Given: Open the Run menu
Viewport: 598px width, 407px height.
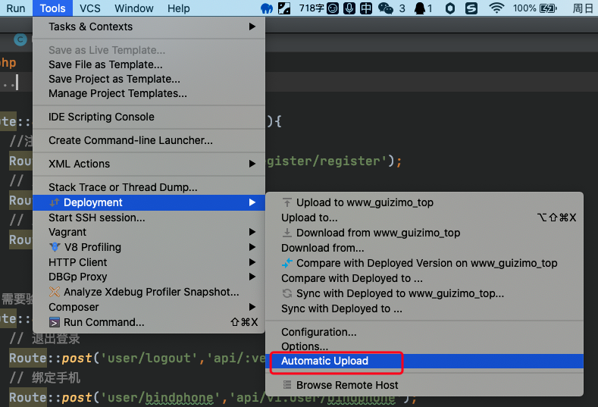Looking at the screenshot, I should [16, 8].
